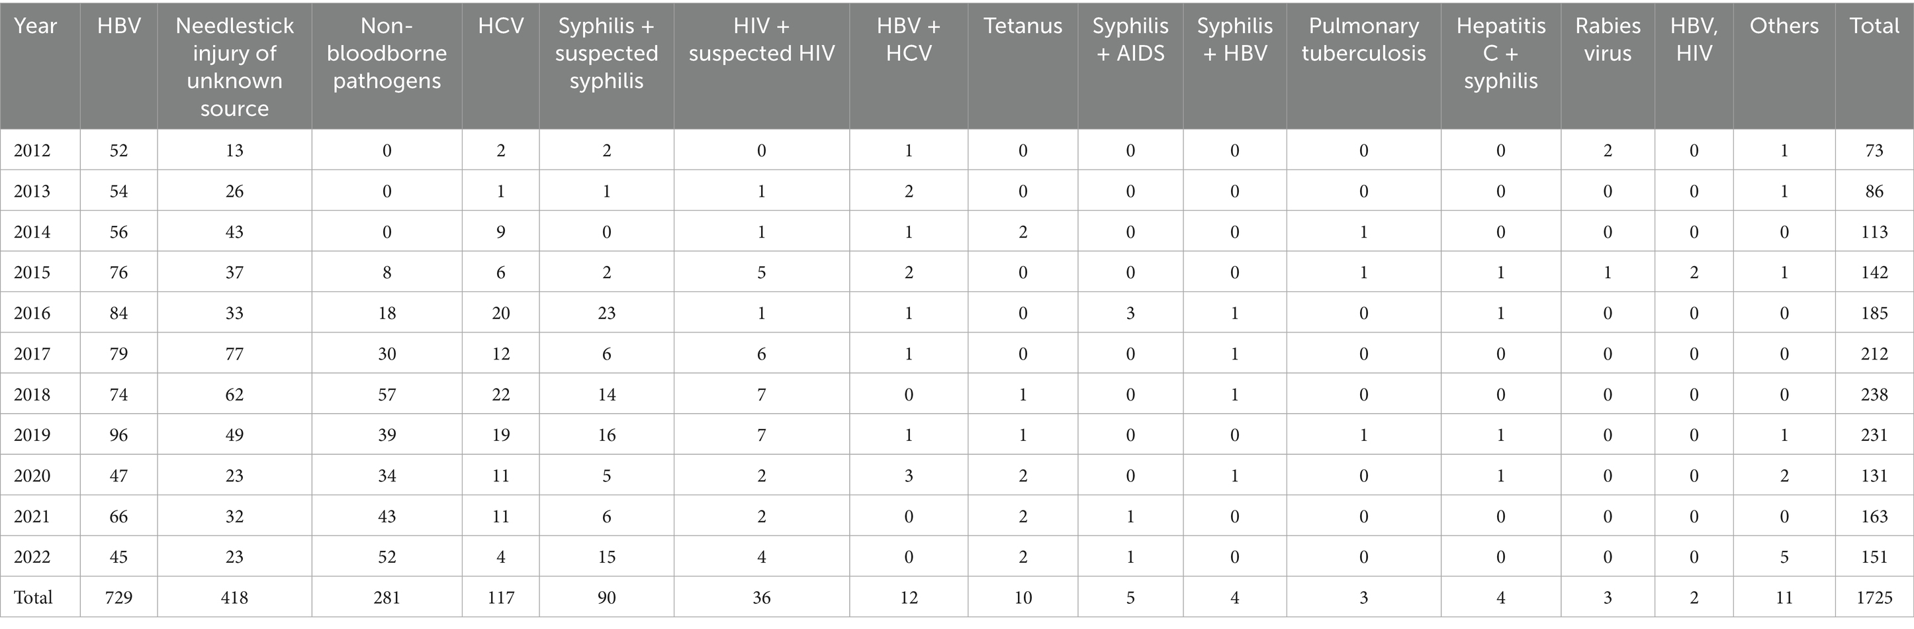Select the "Syphilis + AIDS" column header
This screenshot has height=629, width=1914.
tap(1129, 40)
